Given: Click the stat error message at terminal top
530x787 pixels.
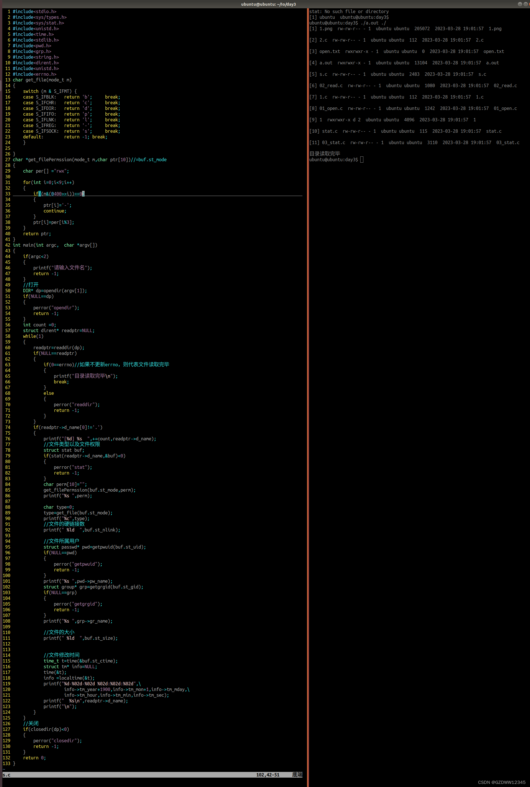Looking at the screenshot, I should click(349, 11).
